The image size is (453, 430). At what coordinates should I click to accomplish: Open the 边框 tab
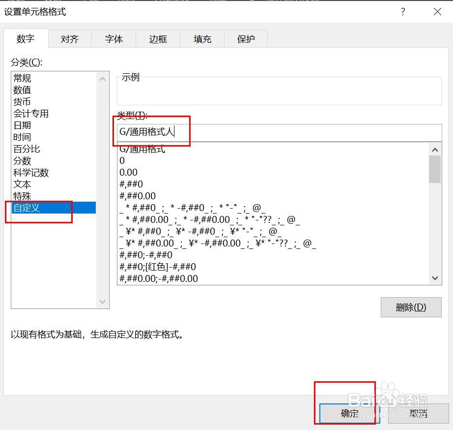[x=158, y=39]
